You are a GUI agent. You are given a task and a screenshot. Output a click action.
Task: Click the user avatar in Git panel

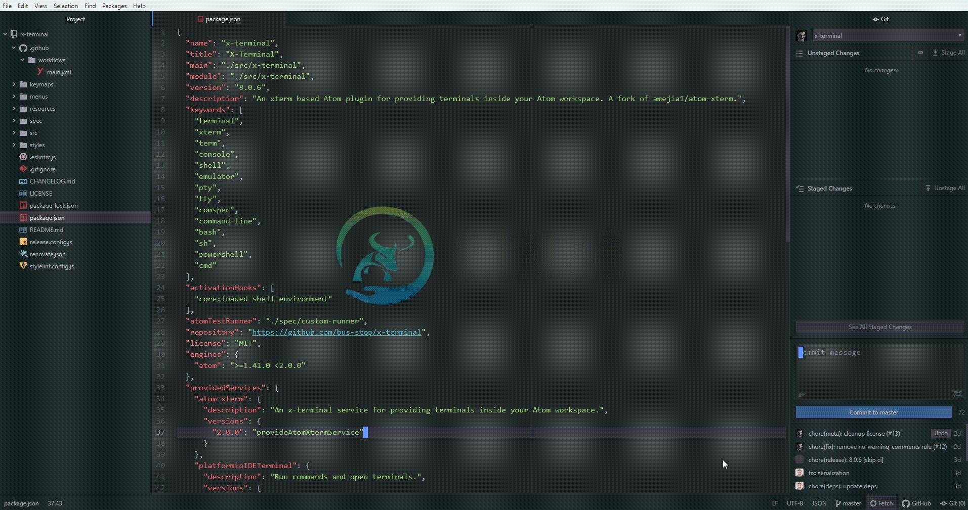[x=801, y=36]
